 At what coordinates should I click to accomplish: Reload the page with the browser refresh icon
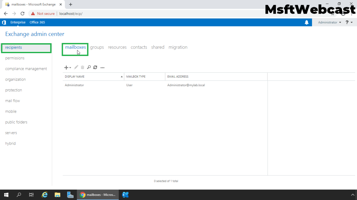click(x=22, y=13)
